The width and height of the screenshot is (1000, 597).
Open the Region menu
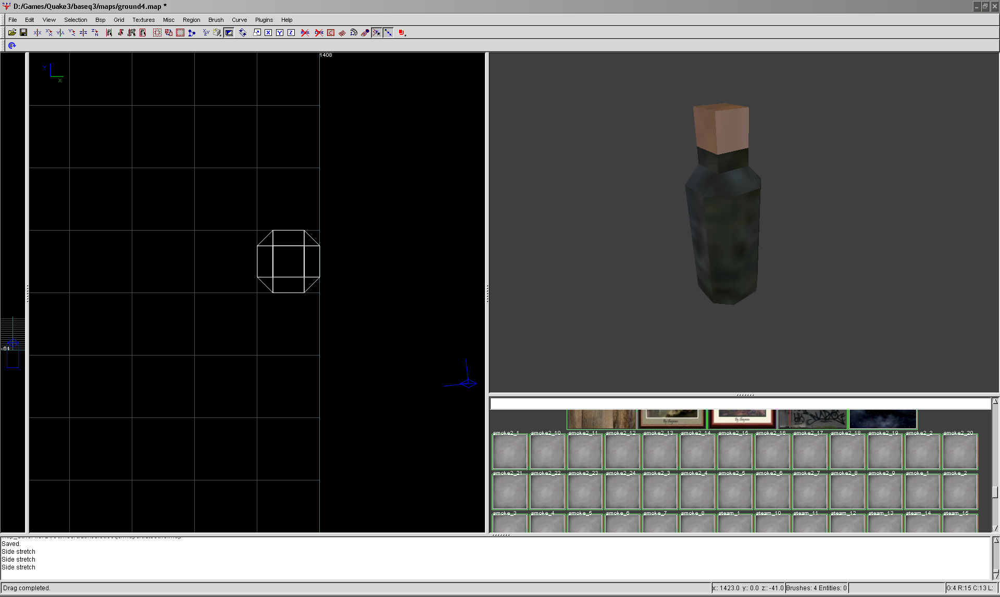pyautogui.click(x=191, y=20)
